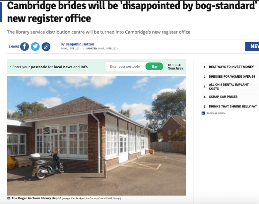The width and height of the screenshot is (259, 204).
Task: Click the Business Infoline label
Action: [216, 113]
